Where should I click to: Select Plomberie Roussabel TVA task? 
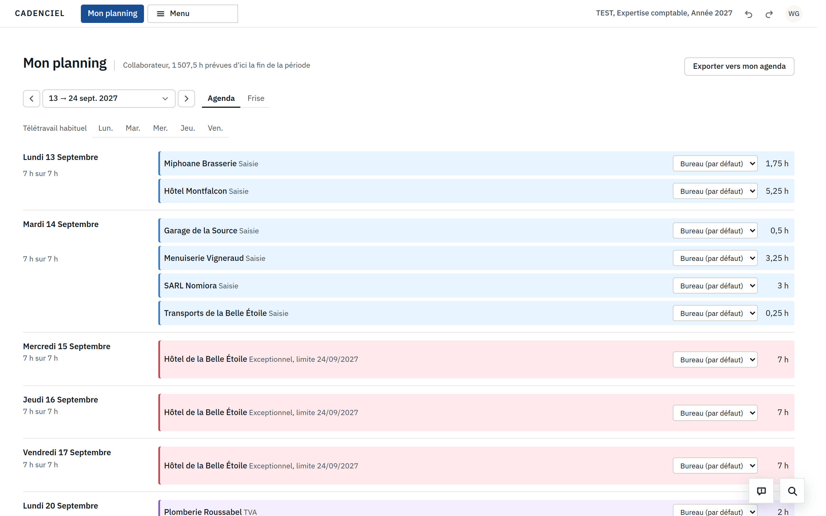[476, 509]
